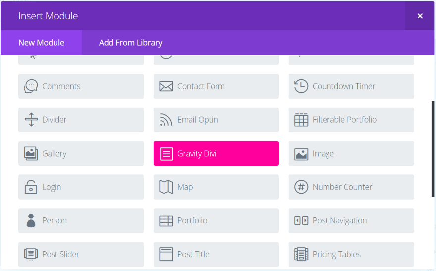The height and width of the screenshot is (271, 436).
Task: Select the New Module tab
Action: tap(41, 43)
